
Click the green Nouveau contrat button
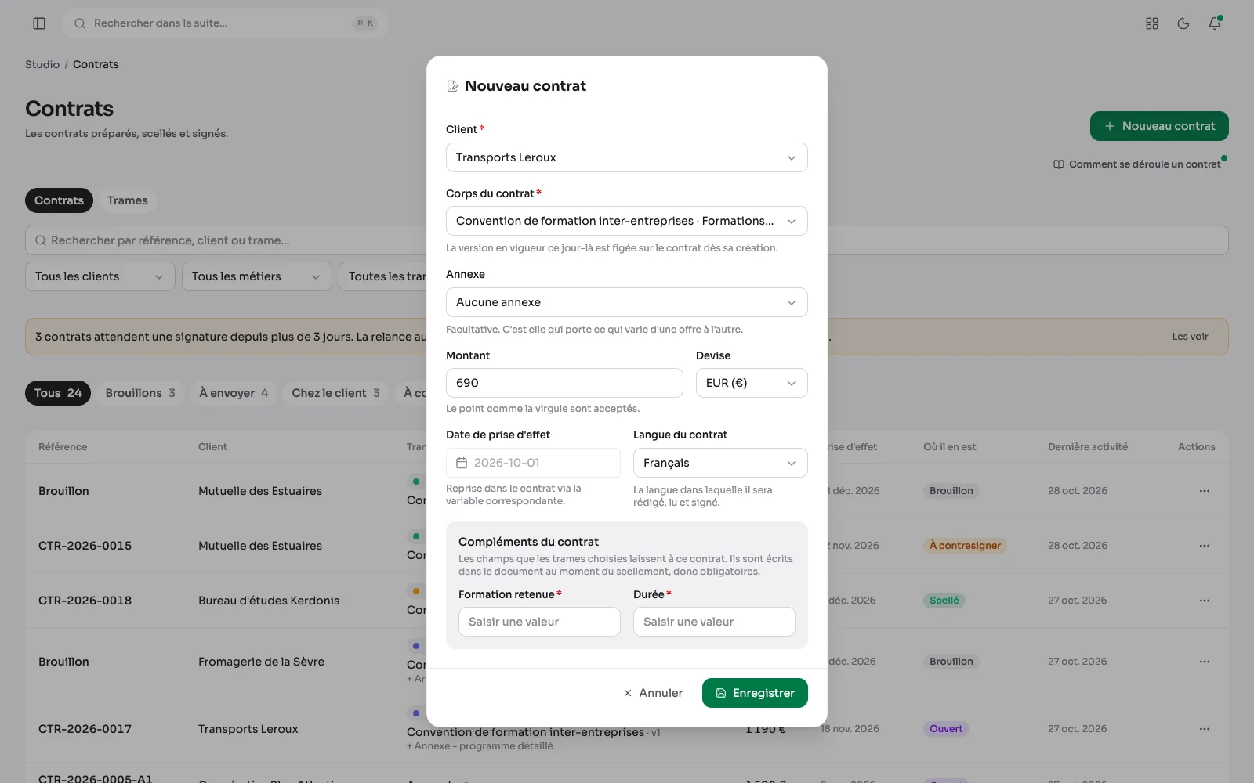[1159, 126]
